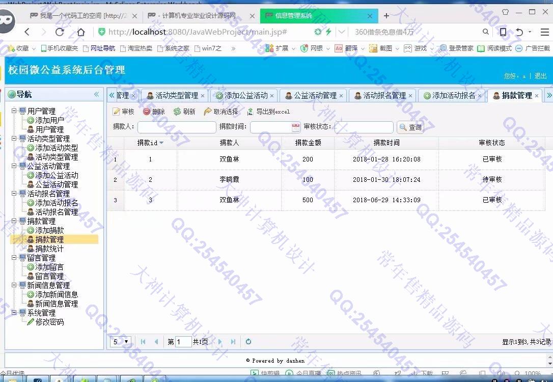Close the 活动类型管理 tab

[x=203, y=96]
